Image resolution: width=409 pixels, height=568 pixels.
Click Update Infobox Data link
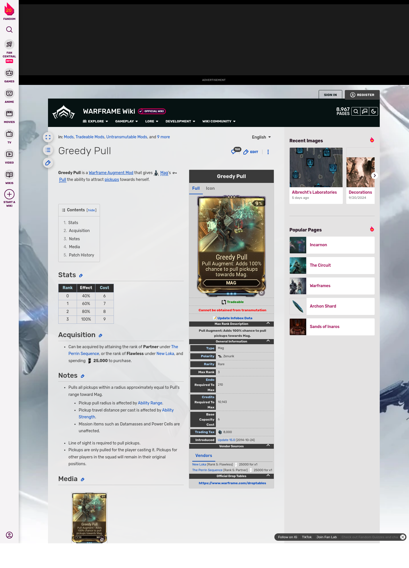point(235,318)
